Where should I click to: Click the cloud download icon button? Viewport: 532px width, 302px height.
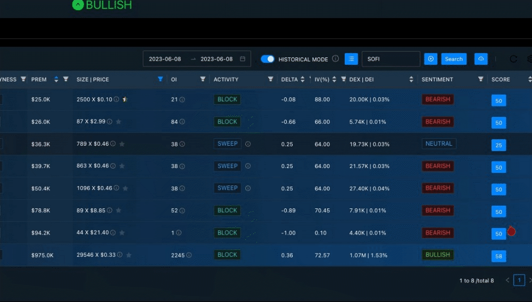tap(481, 59)
